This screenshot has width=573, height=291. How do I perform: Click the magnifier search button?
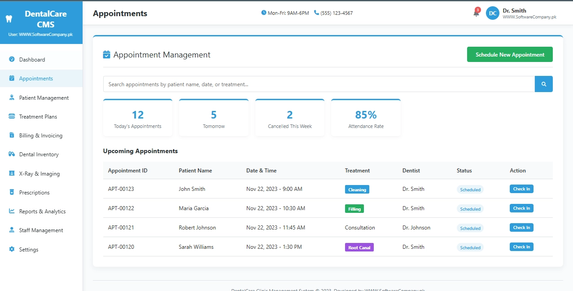click(543, 84)
